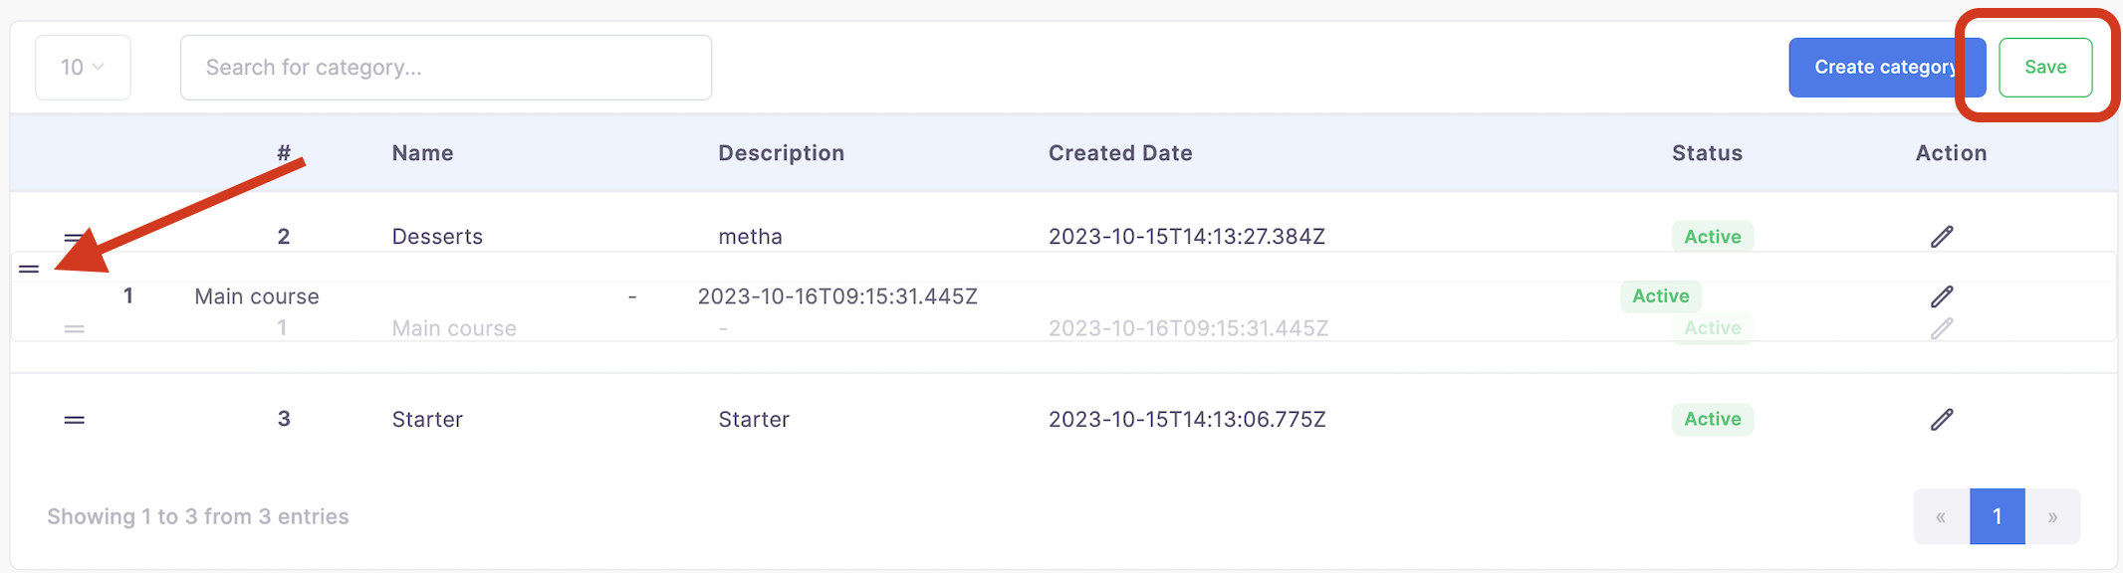This screenshot has height=573, width=2123.
Task: Click the Create category button
Action: click(1887, 68)
